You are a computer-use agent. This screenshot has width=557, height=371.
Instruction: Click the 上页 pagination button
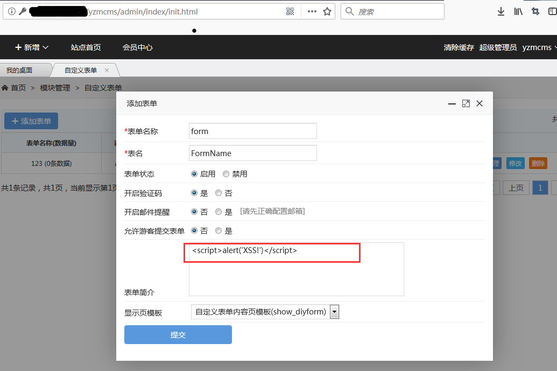click(516, 187)
